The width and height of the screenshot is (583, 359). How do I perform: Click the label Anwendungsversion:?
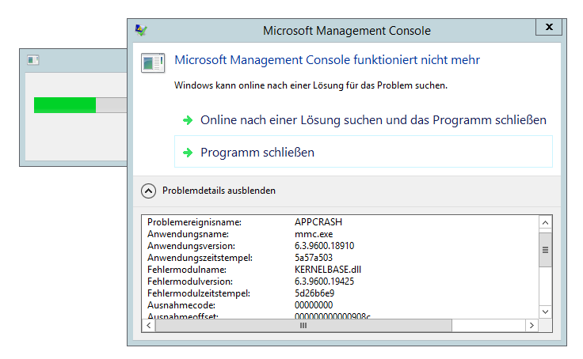click(x=191, y=246)
